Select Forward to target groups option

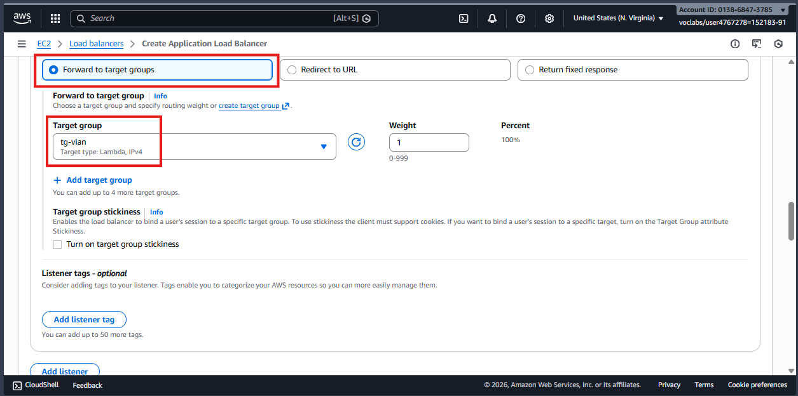[x=53, y=70]
